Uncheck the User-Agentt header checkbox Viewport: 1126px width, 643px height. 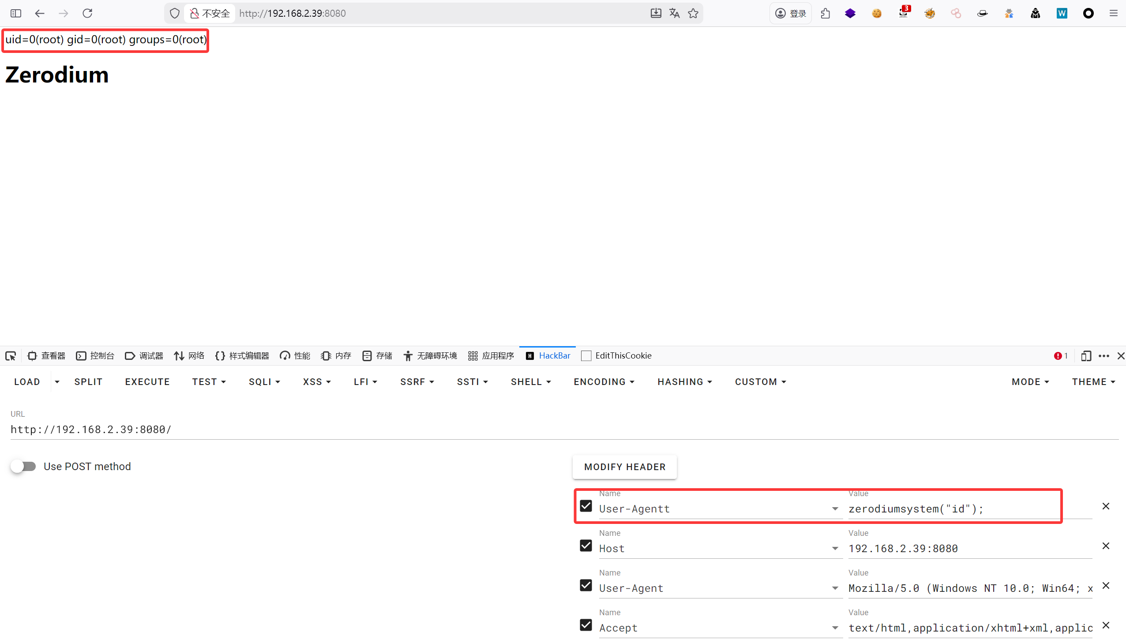tap(586, 506)
